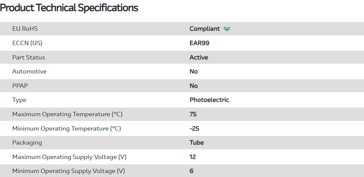Click the EAR99 value
The image size is (364, 177).
pyautogui.click(x=199, y=43)
